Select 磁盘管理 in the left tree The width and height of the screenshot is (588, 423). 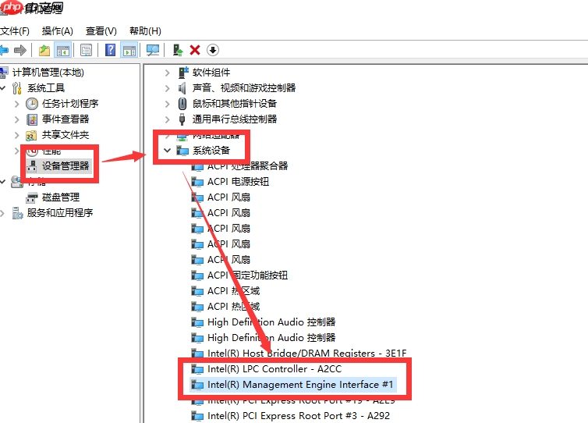pyautogui.click(x=61, y=197)
